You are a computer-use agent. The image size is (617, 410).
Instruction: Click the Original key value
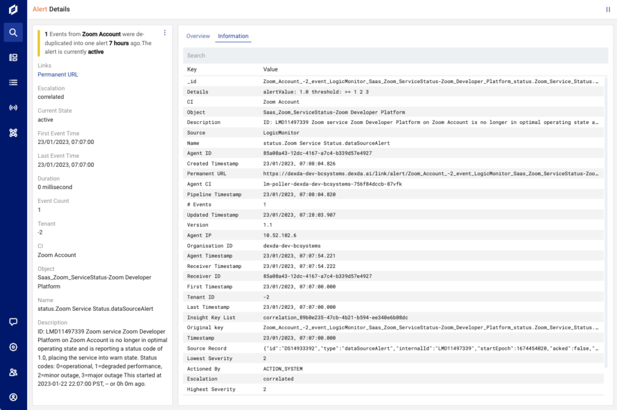pos(431,328)
